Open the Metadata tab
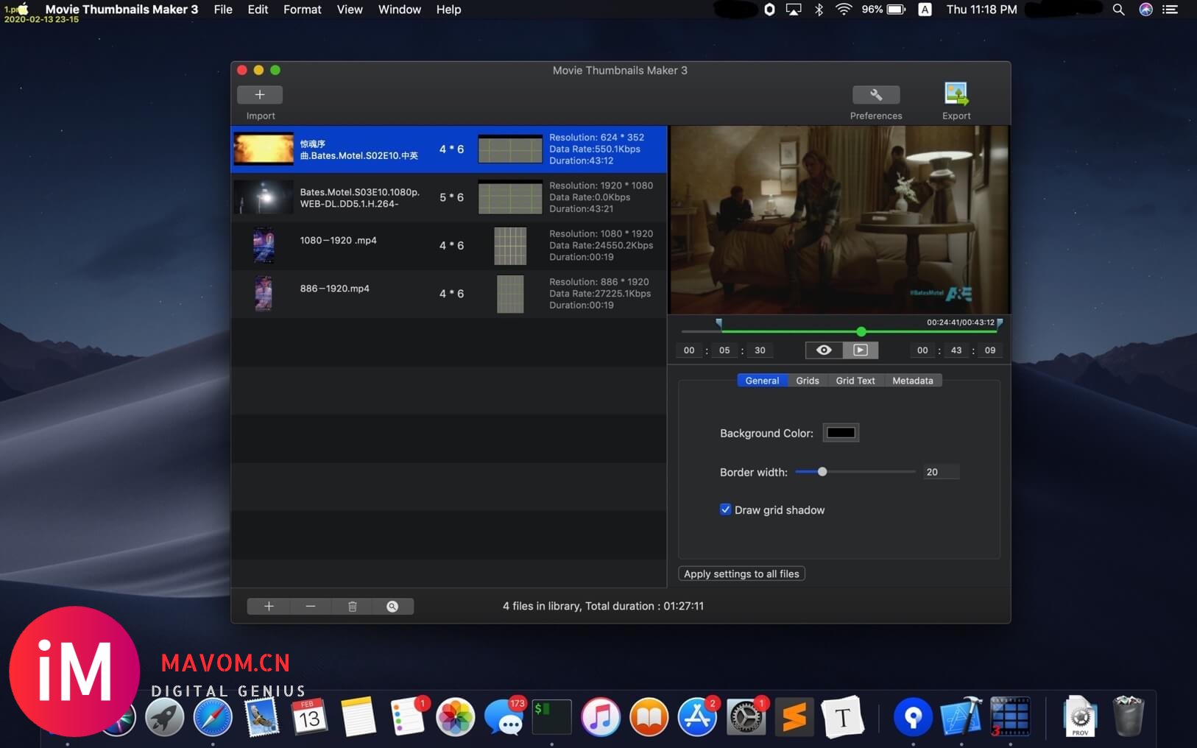The width and height of the screenshot is (1197, 748). point(913,381)
